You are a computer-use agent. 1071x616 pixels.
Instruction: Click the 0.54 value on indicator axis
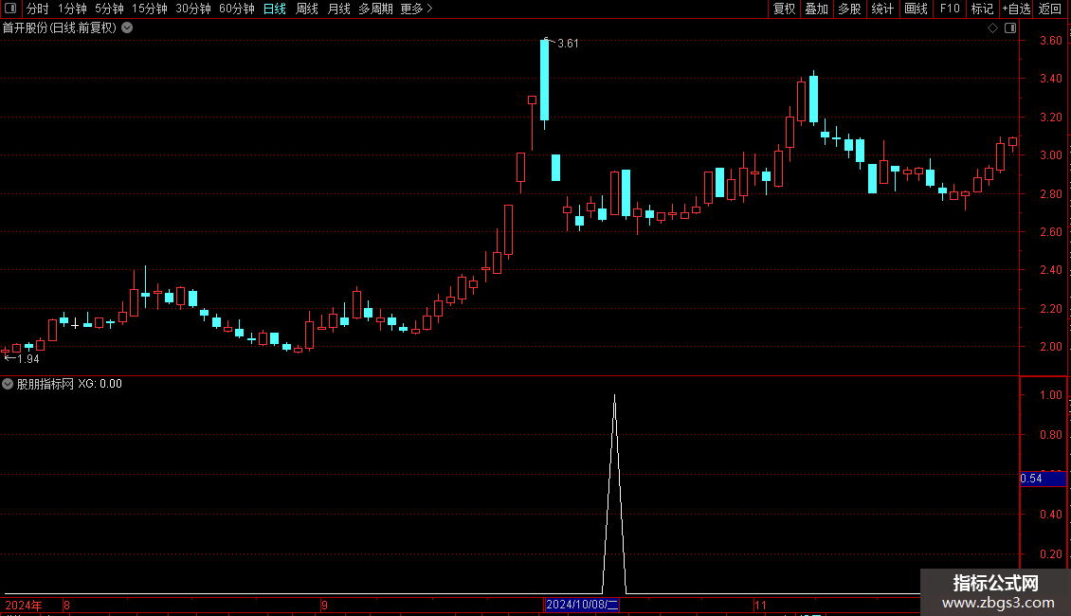[x=1031, y=479]
